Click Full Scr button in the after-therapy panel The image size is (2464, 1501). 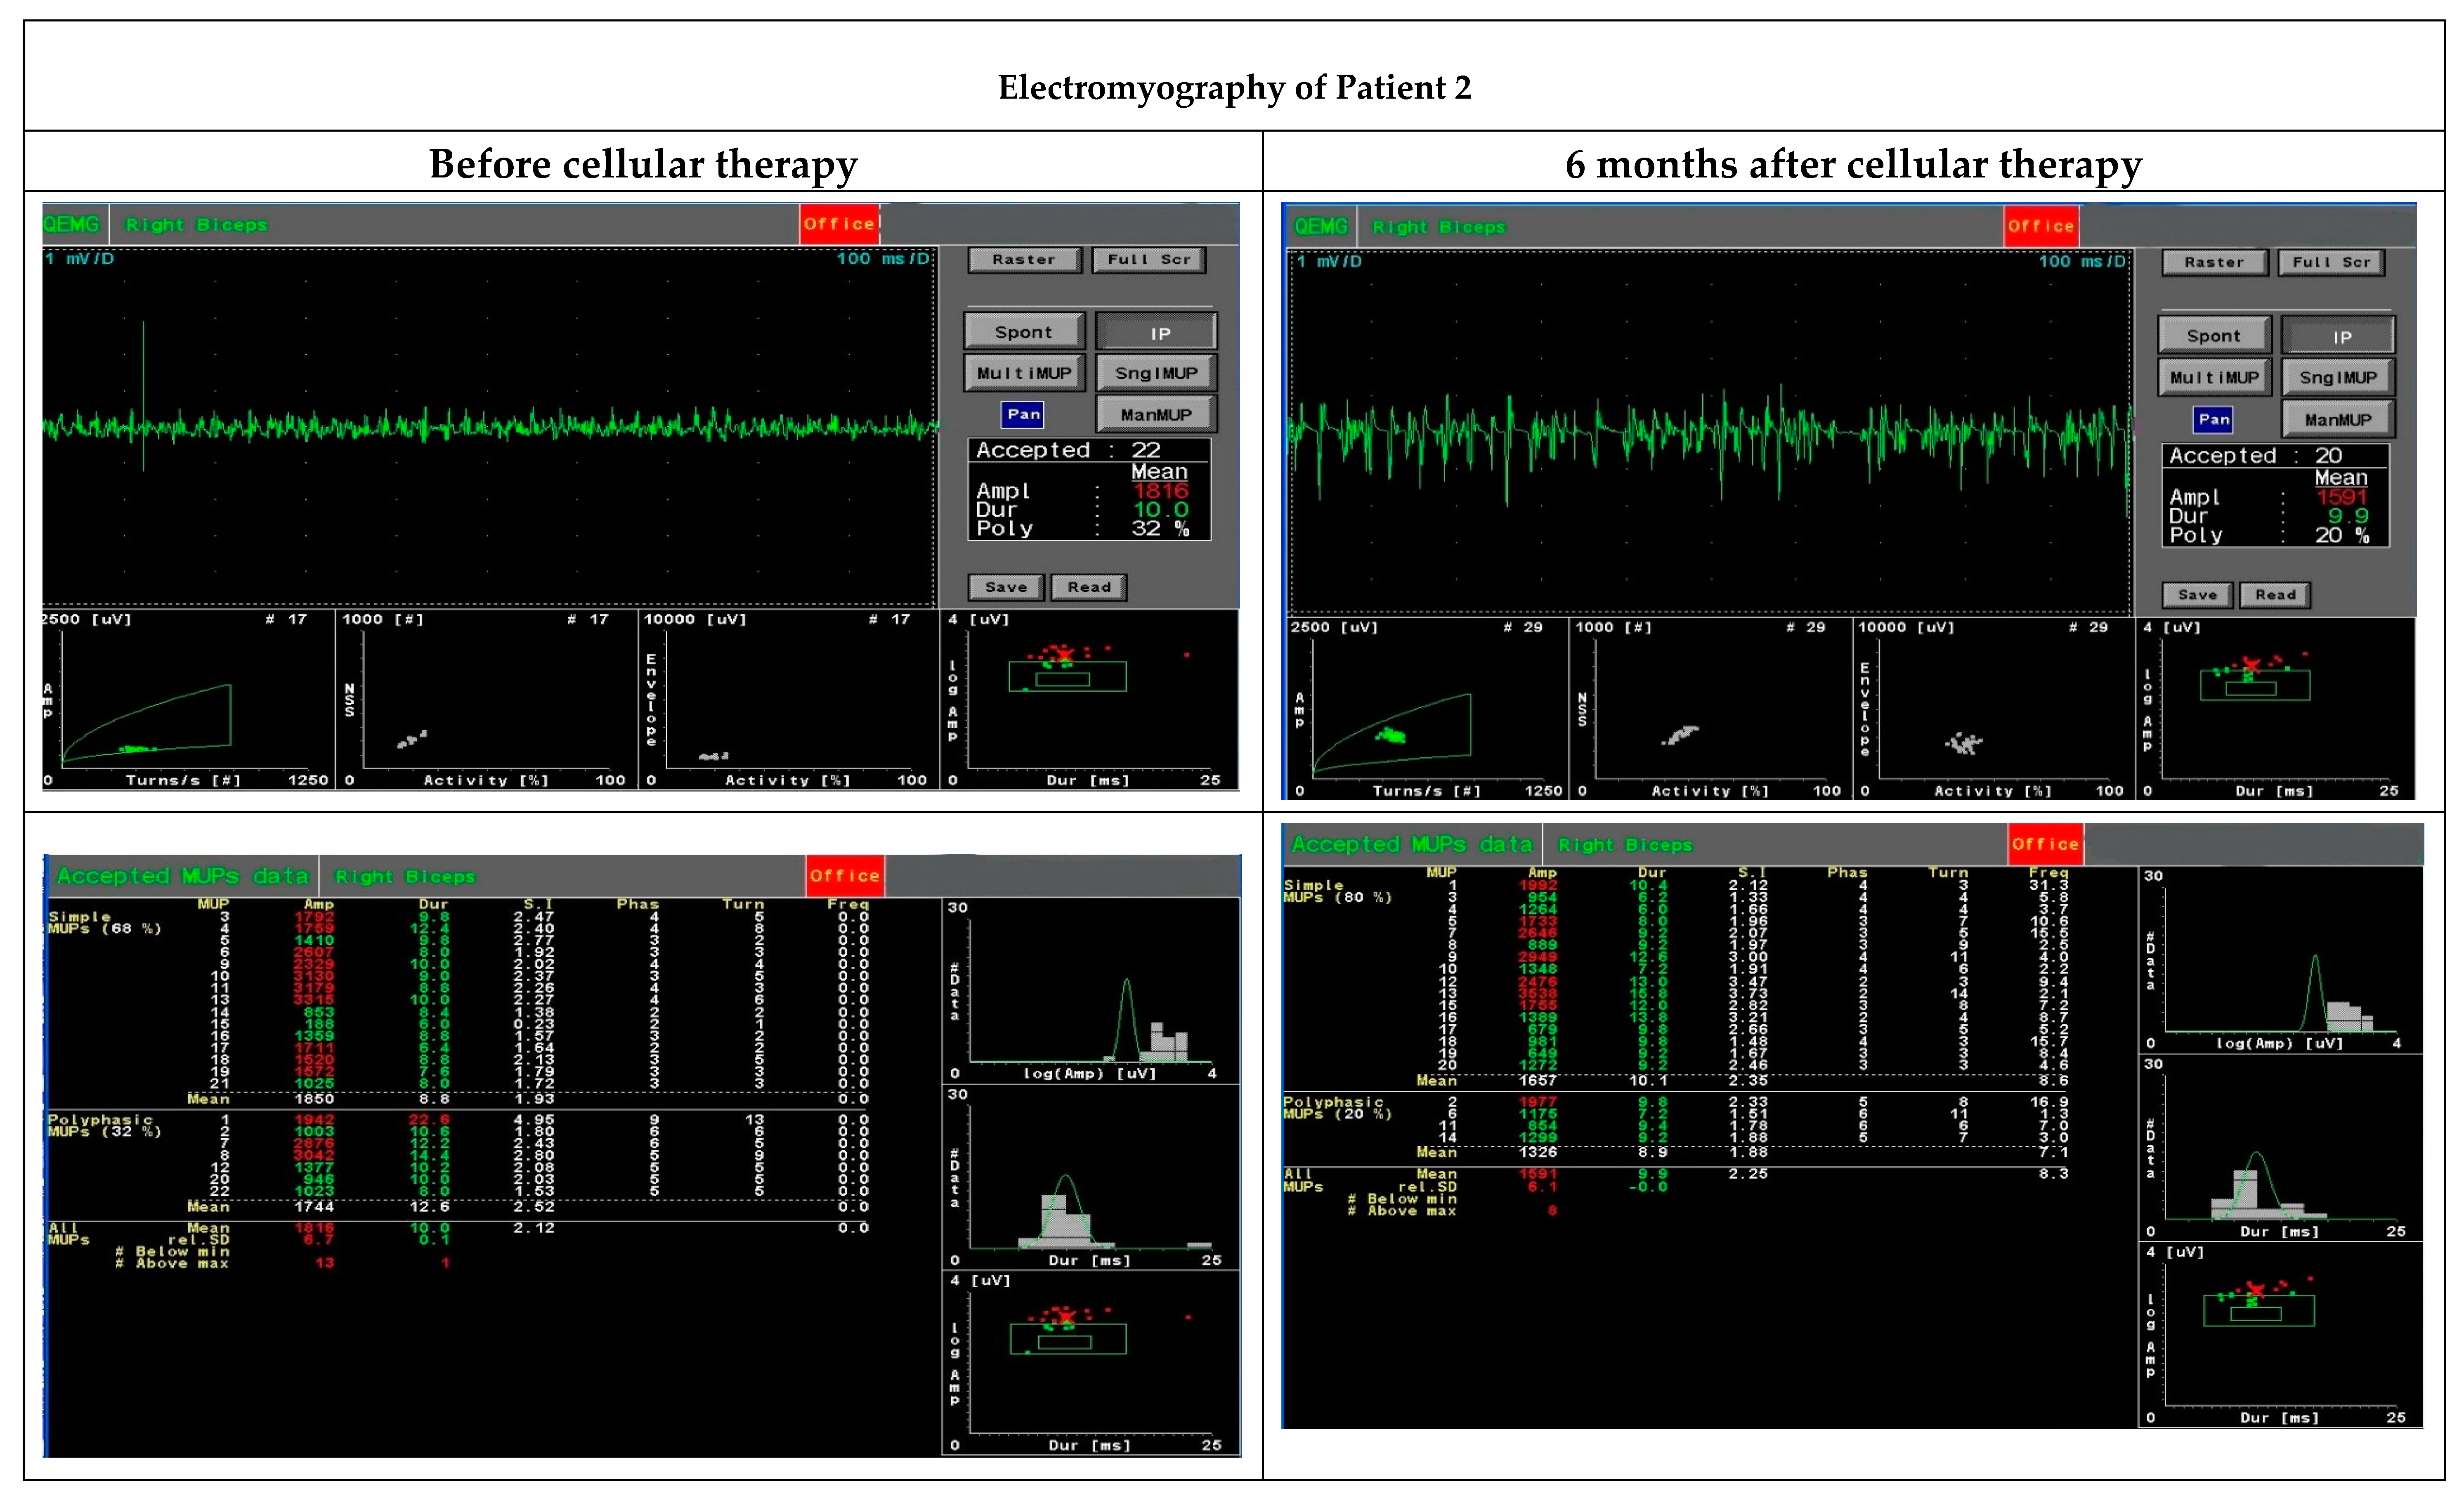tap(2330, 262)
